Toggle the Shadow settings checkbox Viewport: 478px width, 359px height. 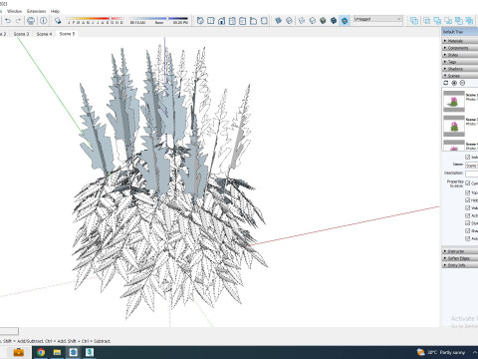tap(467, 230)
